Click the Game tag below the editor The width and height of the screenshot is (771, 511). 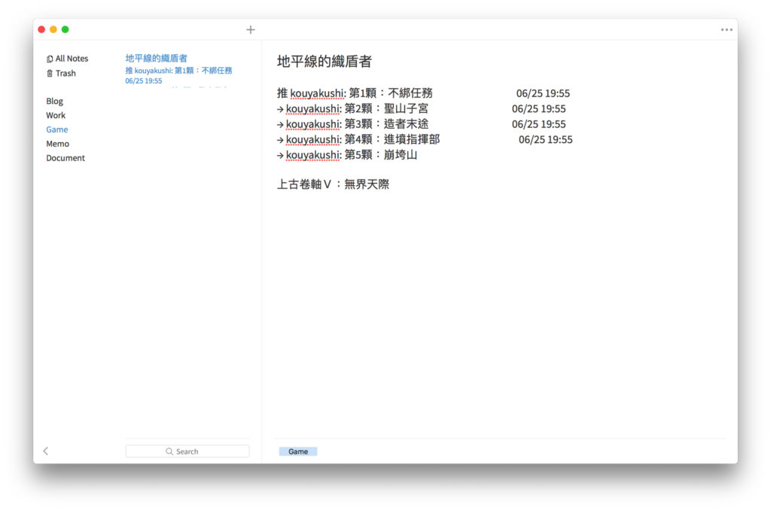pyautogui.click(x=298, y=452)
